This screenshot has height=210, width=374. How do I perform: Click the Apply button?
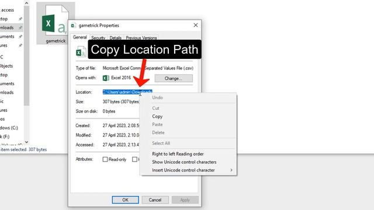(x=185, y=199)
